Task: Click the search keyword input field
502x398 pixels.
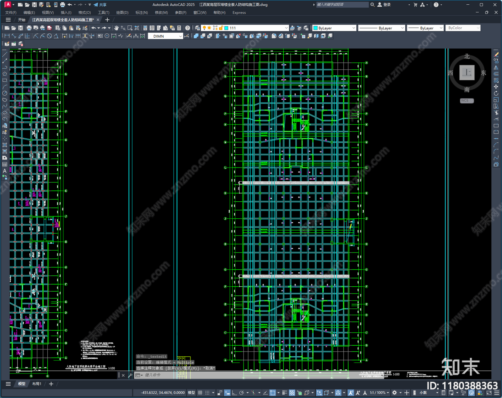Action: [x=342, y=5]
